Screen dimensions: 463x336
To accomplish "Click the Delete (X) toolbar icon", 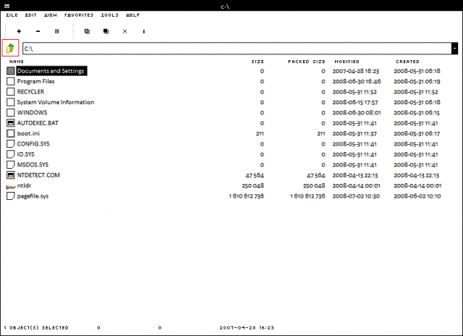I will [125, 31].
